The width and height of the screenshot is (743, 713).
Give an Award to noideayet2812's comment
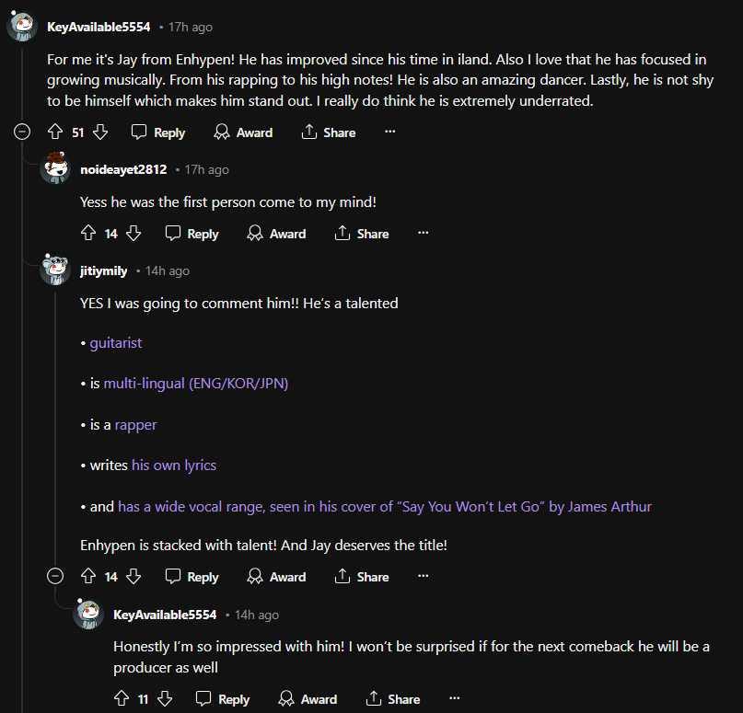pos(276,233)
